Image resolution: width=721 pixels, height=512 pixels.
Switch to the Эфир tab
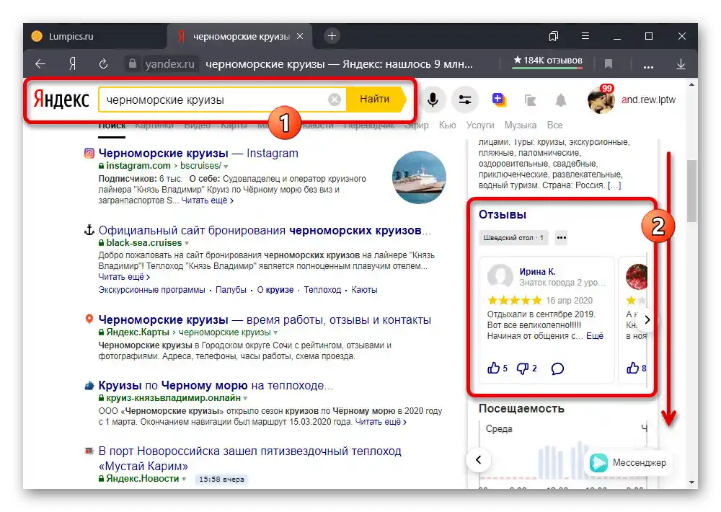(x=416, y=125)
